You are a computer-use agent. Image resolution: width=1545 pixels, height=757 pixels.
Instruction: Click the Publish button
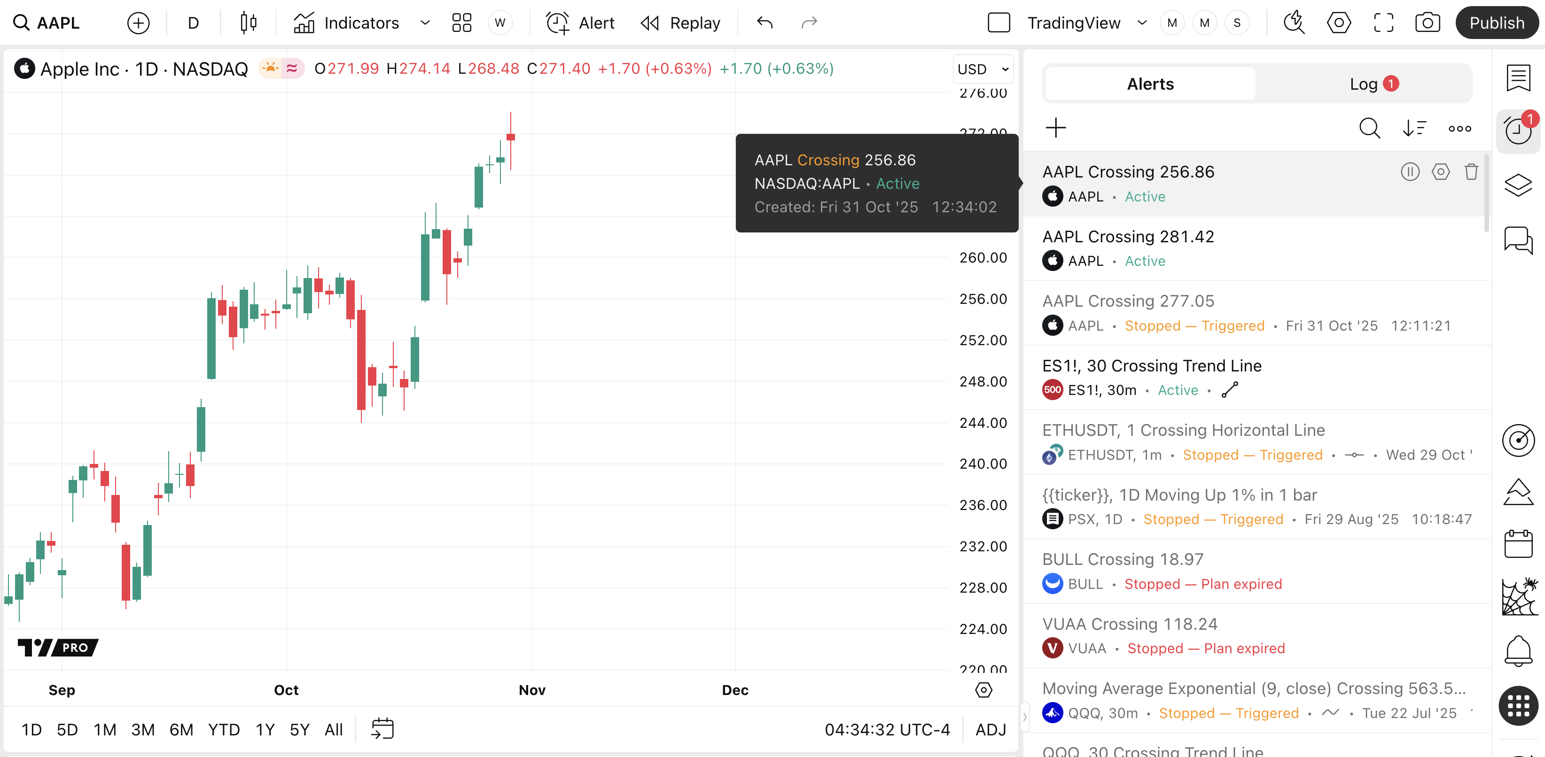click(x=1497, y=23)
